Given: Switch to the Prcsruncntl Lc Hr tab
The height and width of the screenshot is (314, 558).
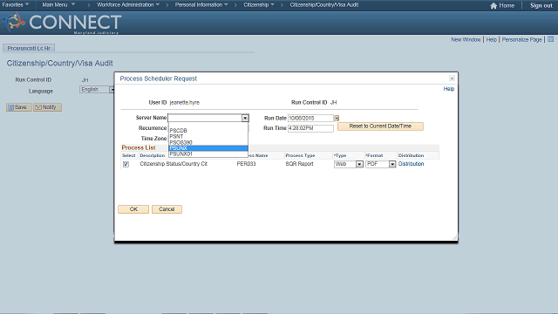Looking at the screenshot, I should pyautogui.click(x=29, y=48).
